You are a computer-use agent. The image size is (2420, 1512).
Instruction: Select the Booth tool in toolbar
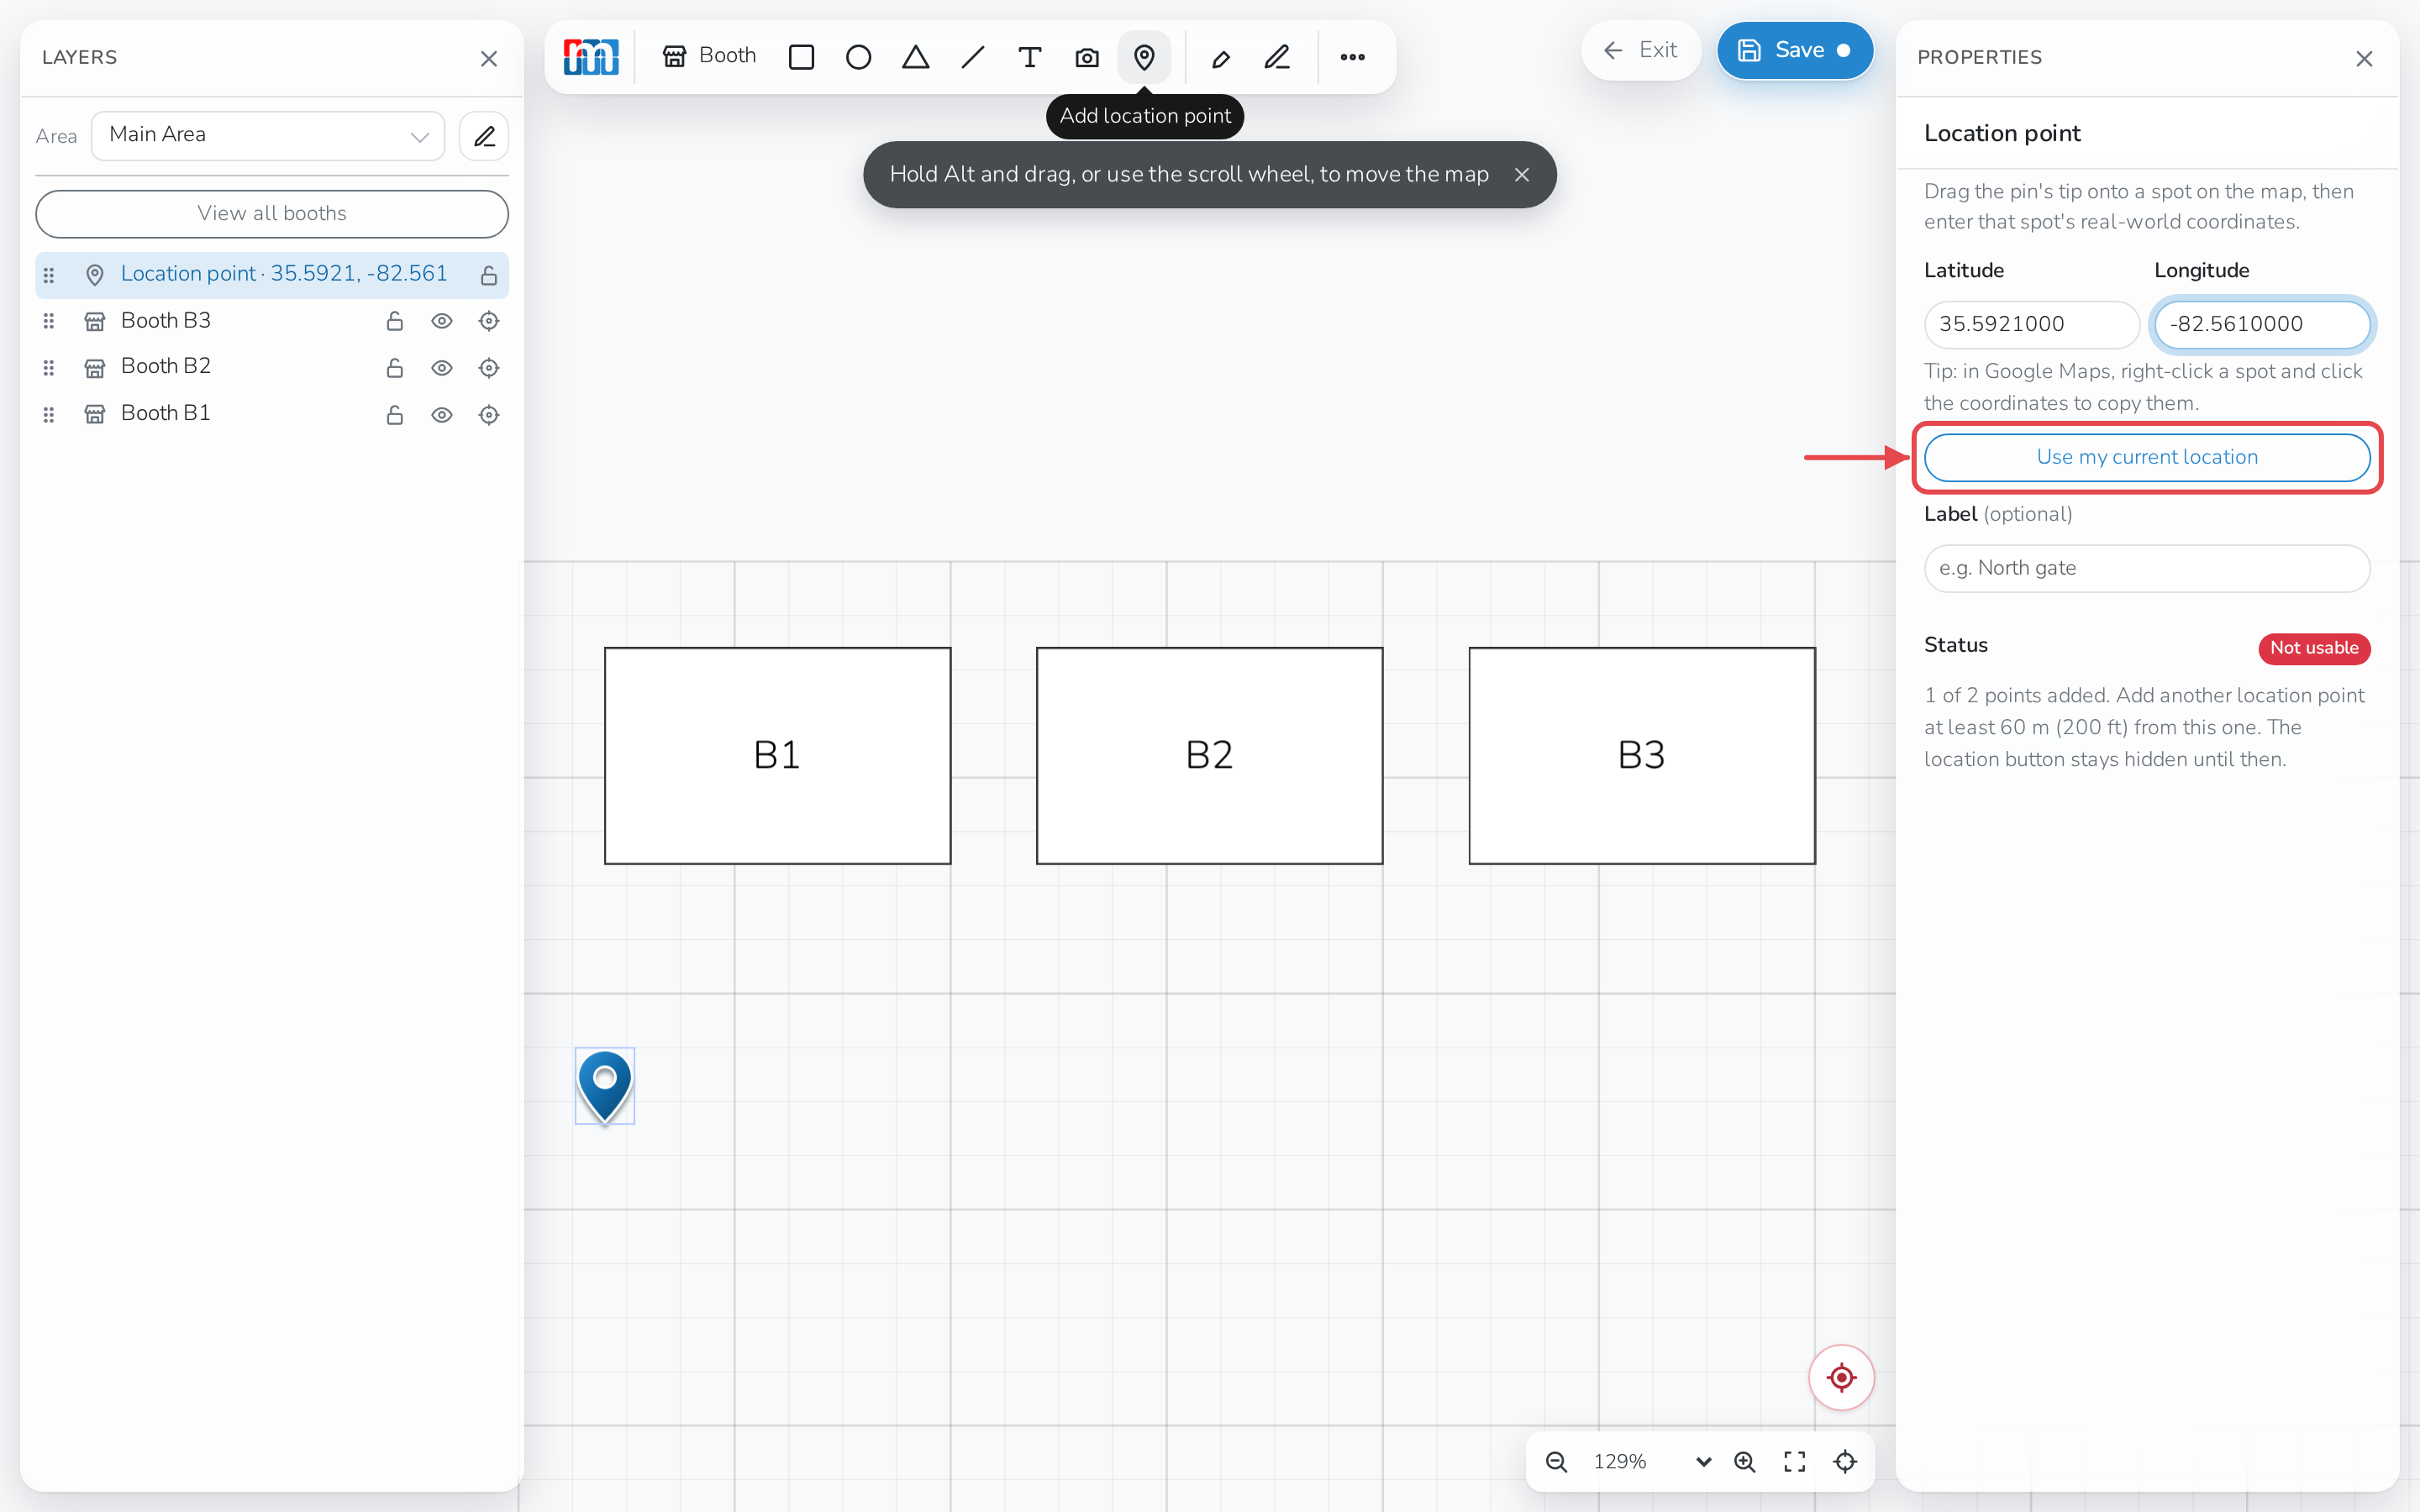[x=708, y=56]
